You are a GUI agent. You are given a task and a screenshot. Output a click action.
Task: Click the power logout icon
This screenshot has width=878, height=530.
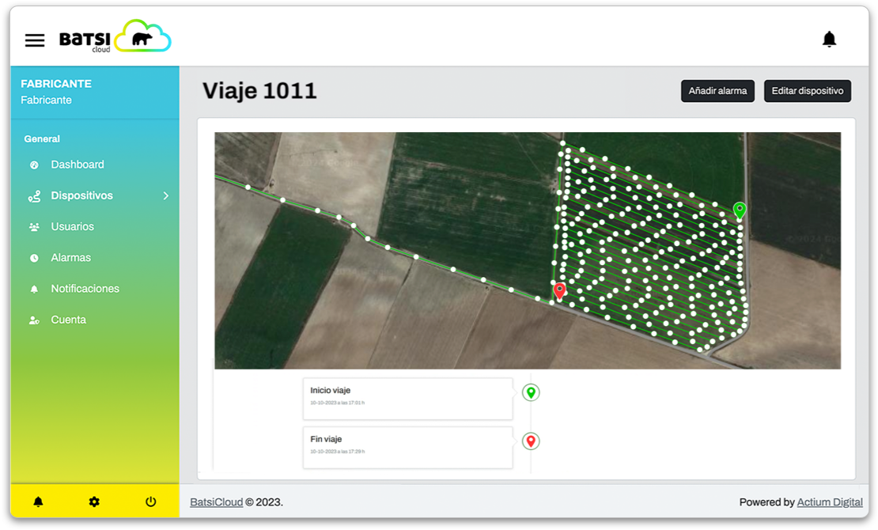point(151,502)
